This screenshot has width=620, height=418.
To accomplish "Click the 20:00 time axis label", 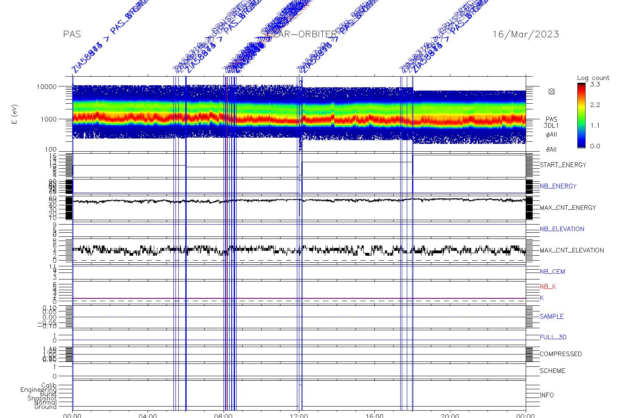I will [450, 416].
